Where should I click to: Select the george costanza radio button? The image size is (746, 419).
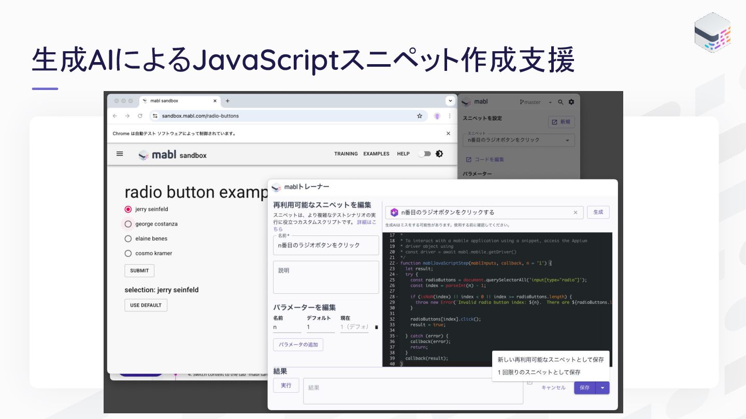pyautogui.click(x=128, y=224)
